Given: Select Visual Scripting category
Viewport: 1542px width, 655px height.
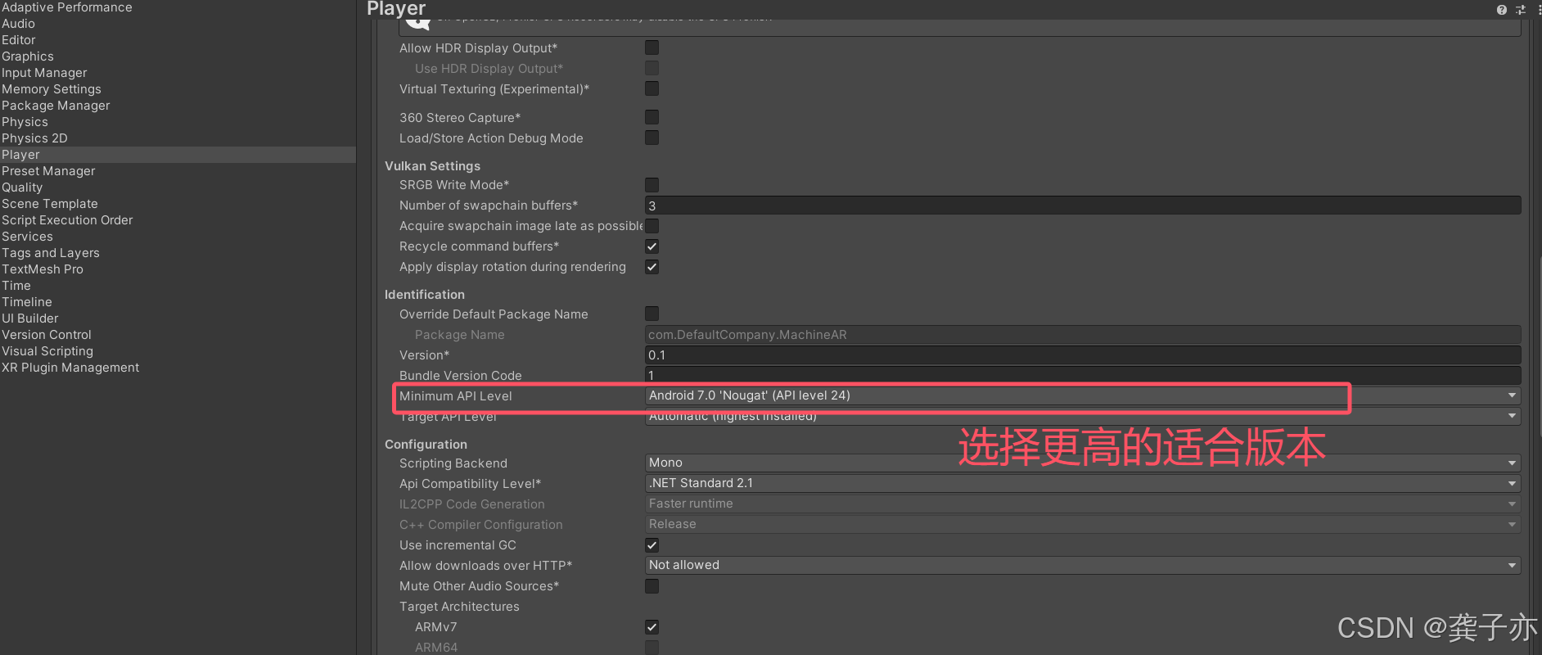Looking at the screenshot, I should (47, 351).
